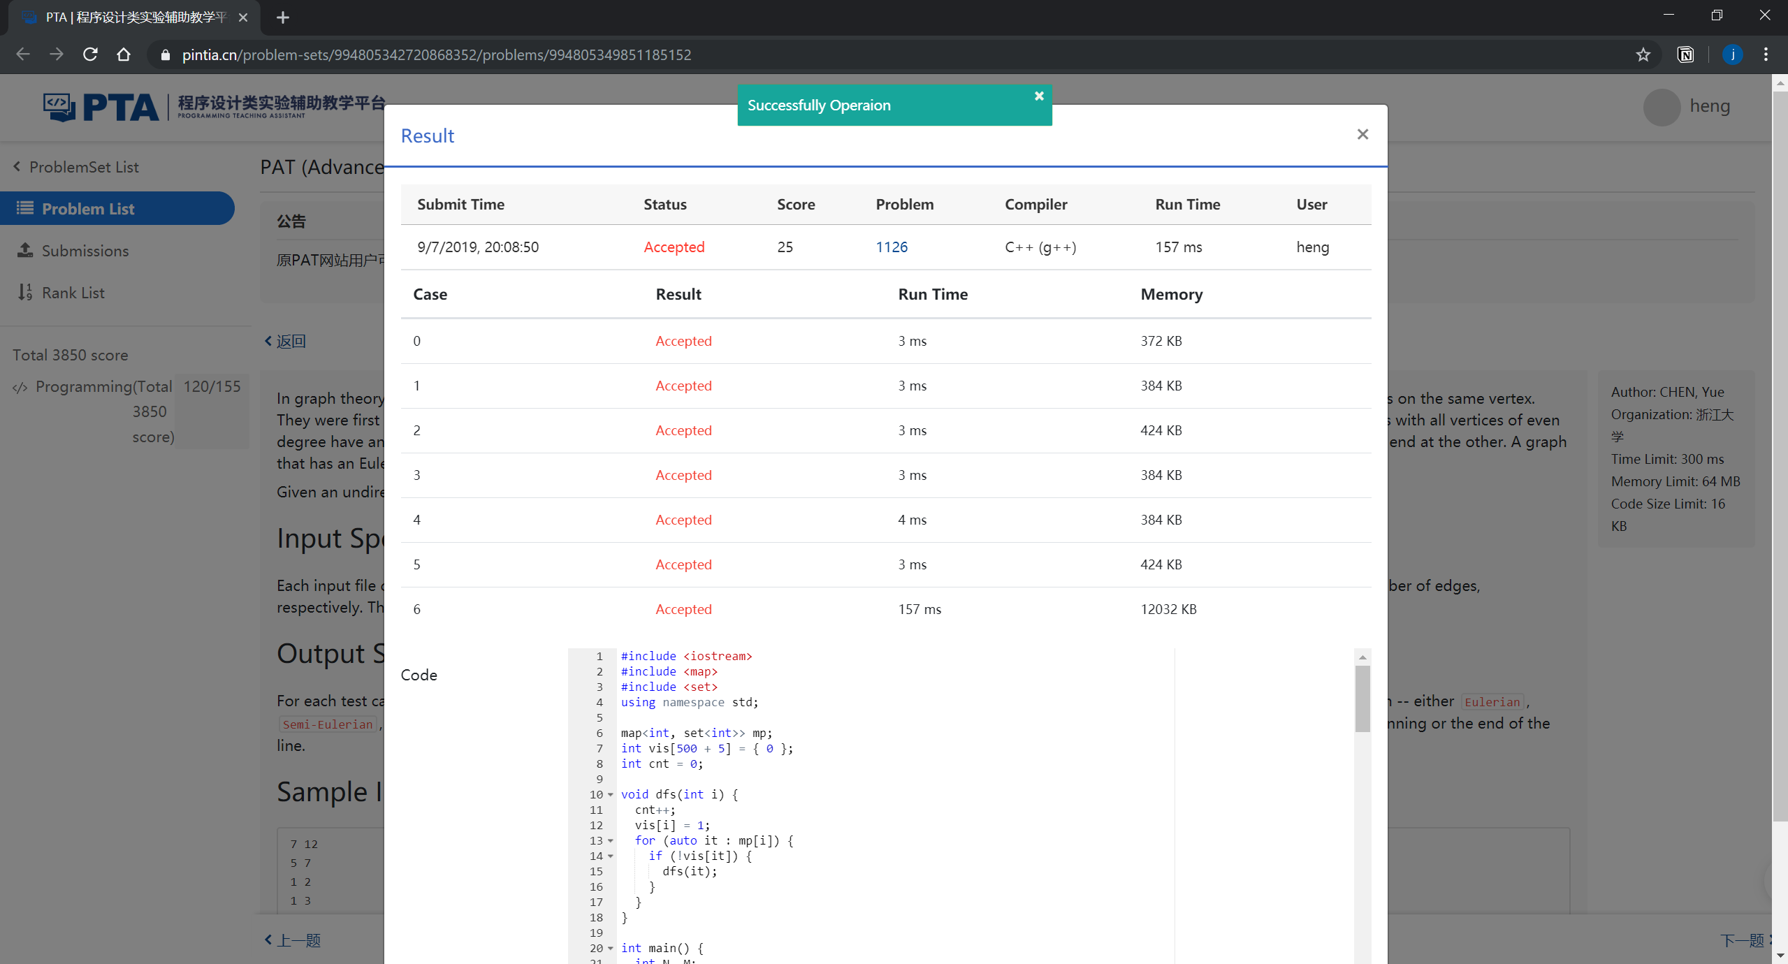The width and height of the screenshot is (1788, 964).
Task: Click the 424 KB memory of case 2
Action: (x=1161, y=430)
